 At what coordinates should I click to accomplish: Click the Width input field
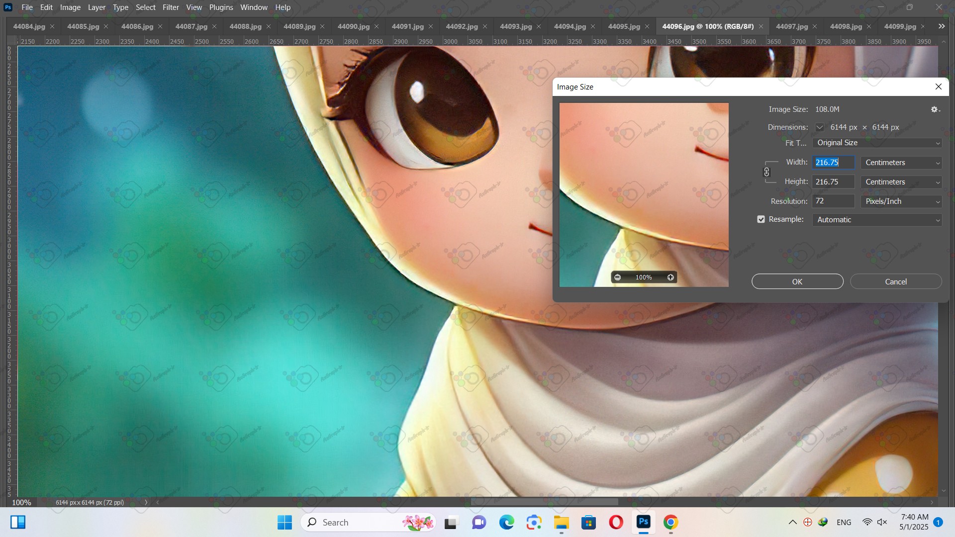click(x=834, y=163)
